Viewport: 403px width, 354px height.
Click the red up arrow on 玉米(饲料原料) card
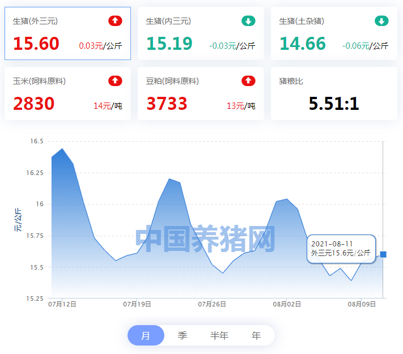(x=115, y=81)
